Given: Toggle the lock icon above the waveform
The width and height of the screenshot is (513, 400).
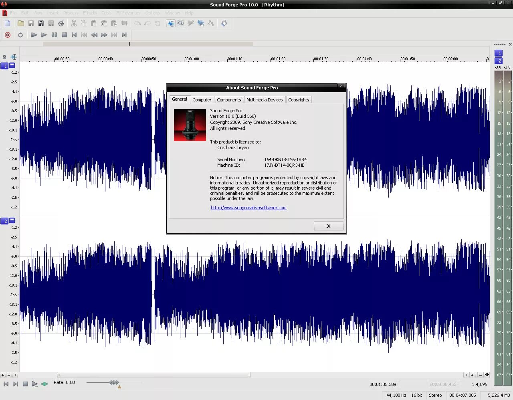Looking at the screenshot, I should pos(4,57).
